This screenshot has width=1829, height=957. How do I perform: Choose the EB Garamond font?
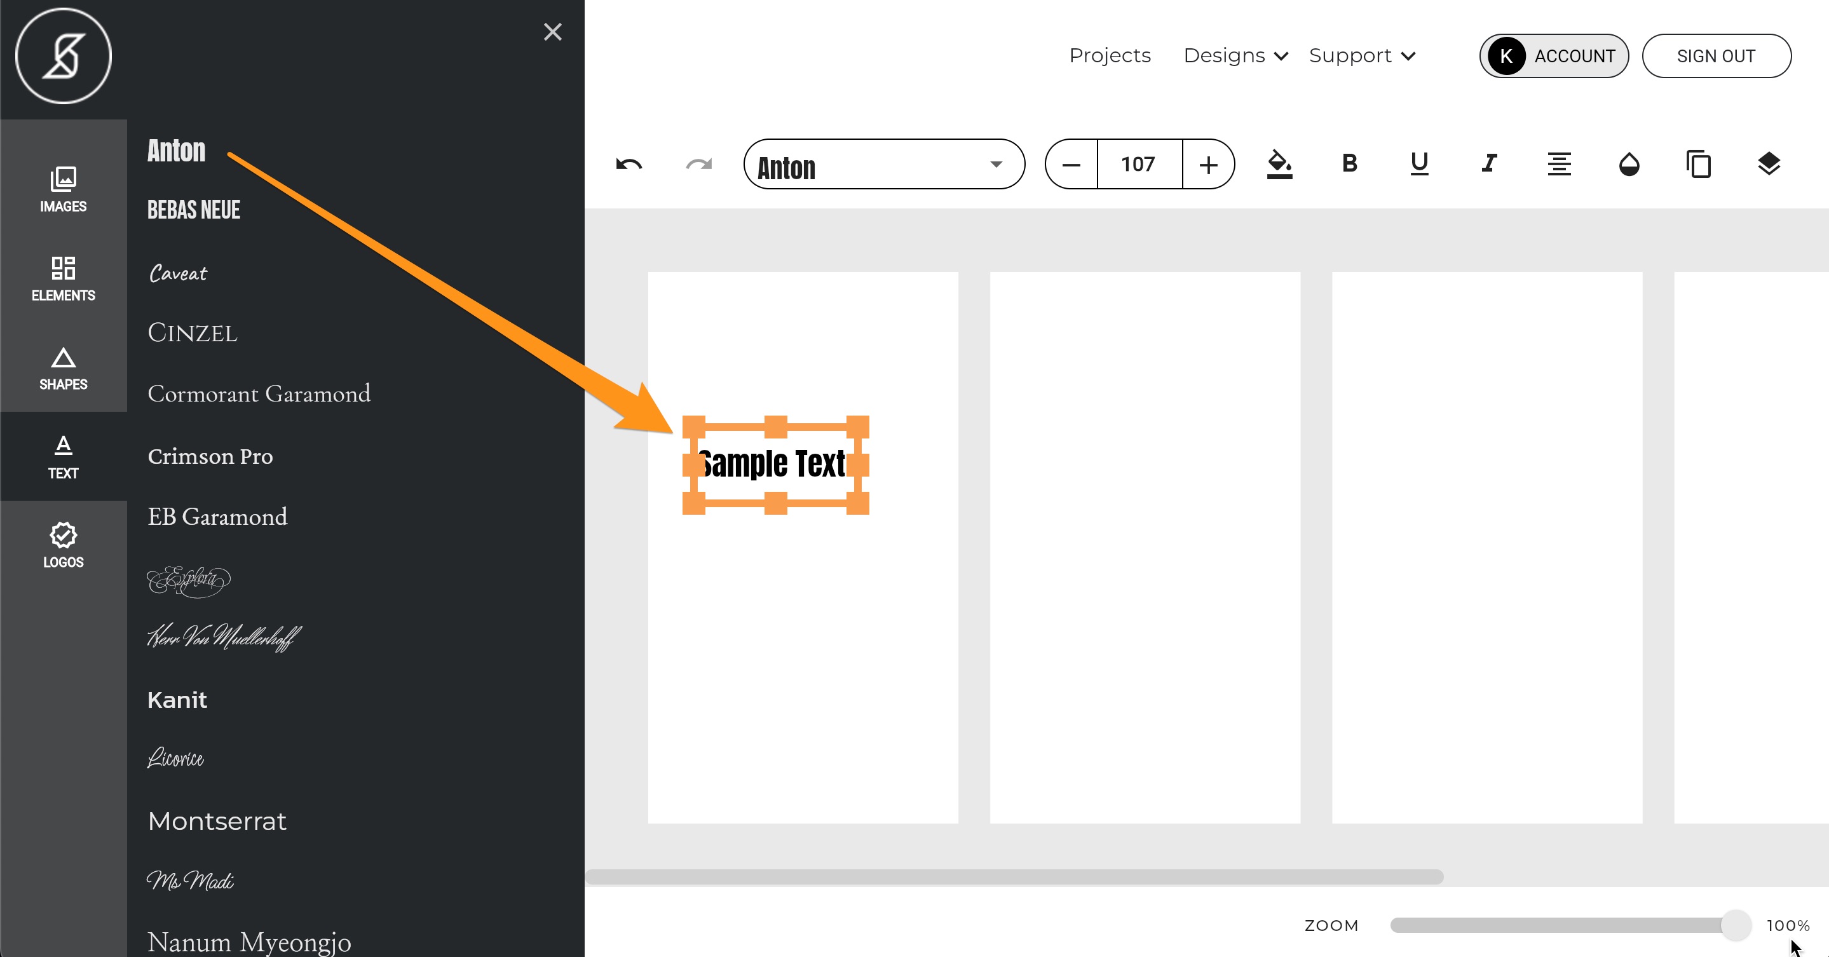pyautogui.click(x=217, y=517)
